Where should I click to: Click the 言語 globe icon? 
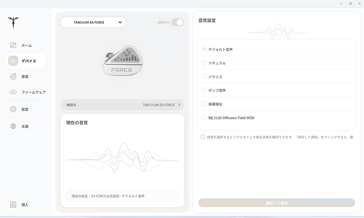point(13,126)
